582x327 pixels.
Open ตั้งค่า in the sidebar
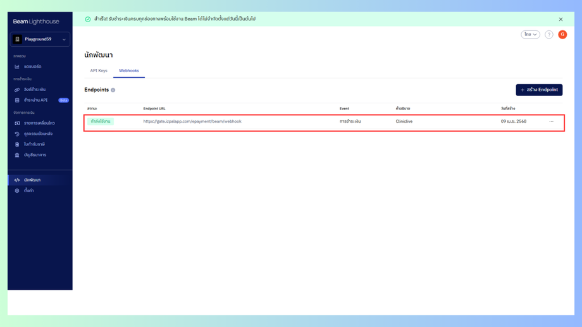[x=28, y=191]
